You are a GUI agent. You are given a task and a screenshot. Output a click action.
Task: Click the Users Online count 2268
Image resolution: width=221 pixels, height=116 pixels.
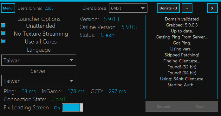(x=49, y=8)
